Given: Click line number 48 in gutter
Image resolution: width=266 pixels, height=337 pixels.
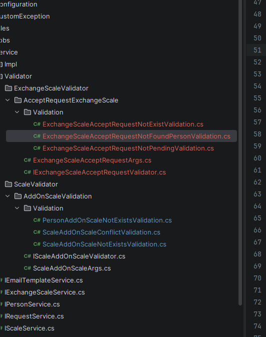Looking at the screenshot, I should [x=257, y=14].
